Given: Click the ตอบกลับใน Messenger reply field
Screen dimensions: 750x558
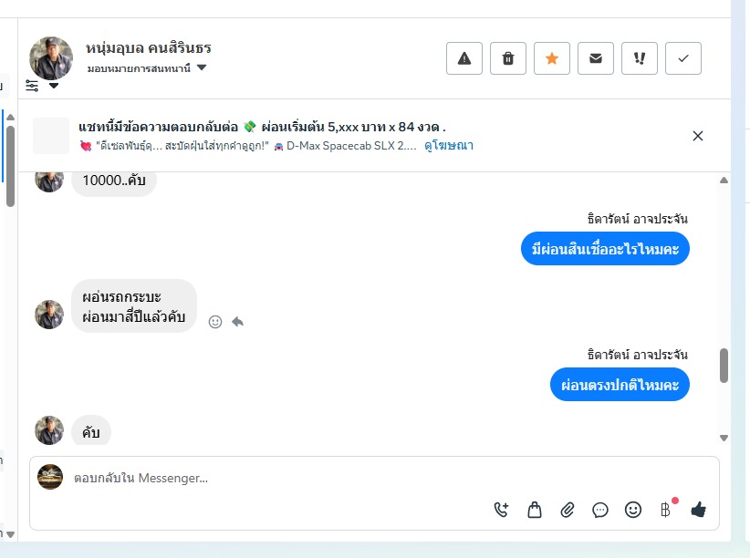Looking at the screenshot, I should pos(274,478).
